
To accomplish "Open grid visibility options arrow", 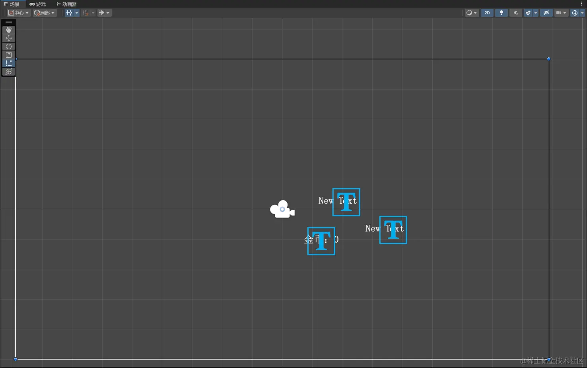I will tap(77, 13).
